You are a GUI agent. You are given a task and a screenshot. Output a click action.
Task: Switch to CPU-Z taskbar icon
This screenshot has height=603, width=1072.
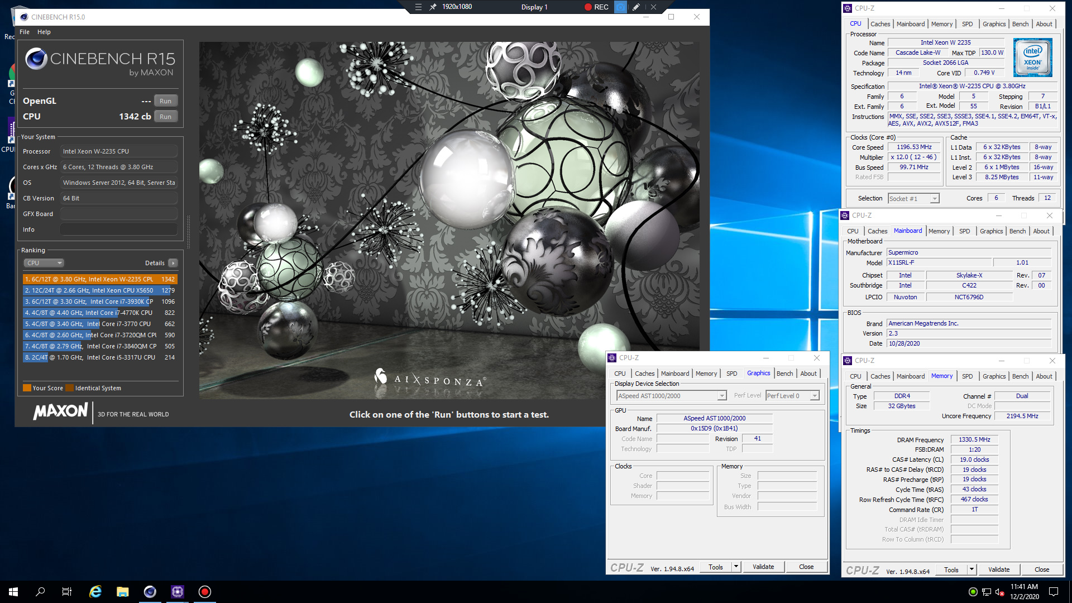pyautogui.click(x=178, y=592)
